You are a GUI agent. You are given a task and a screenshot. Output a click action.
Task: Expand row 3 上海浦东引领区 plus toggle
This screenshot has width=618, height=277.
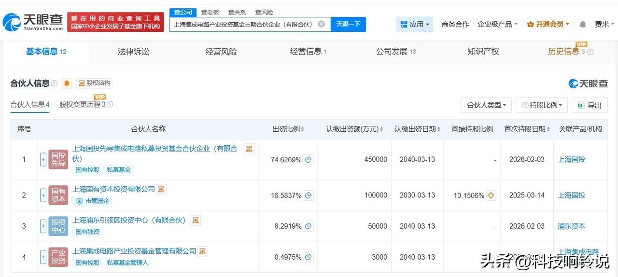pos(43,226)
